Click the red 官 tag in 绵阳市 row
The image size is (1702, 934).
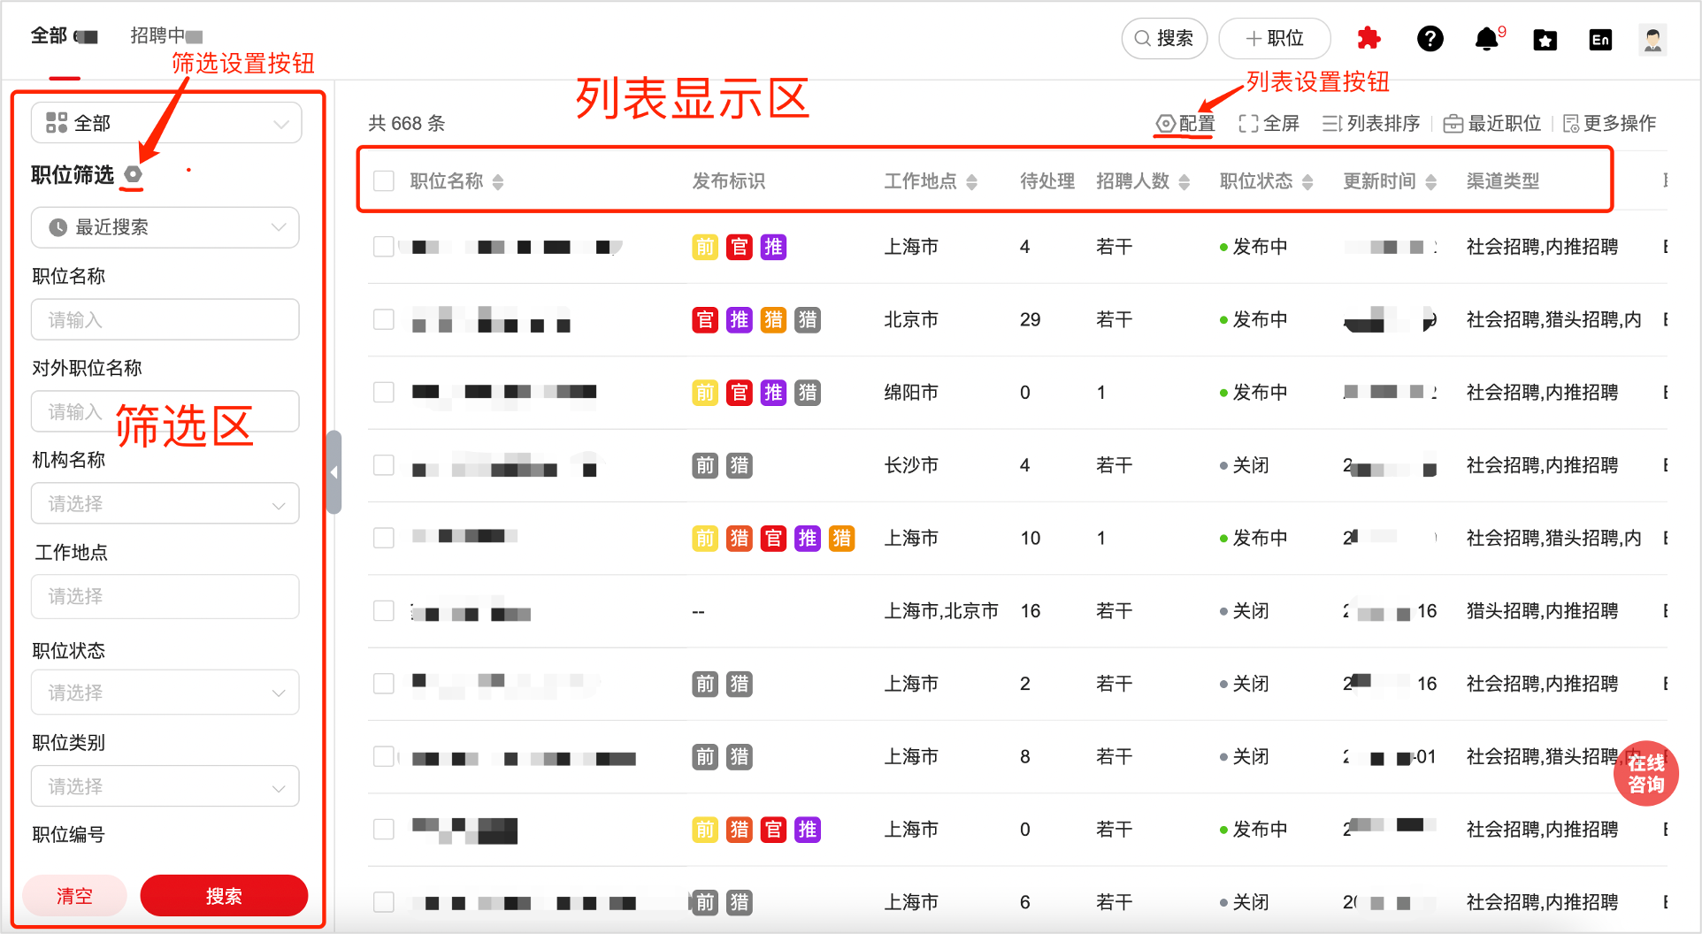(x=740, y=392)
